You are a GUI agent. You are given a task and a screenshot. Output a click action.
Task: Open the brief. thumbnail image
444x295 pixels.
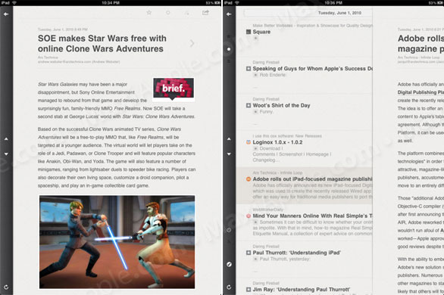[174, 89]
